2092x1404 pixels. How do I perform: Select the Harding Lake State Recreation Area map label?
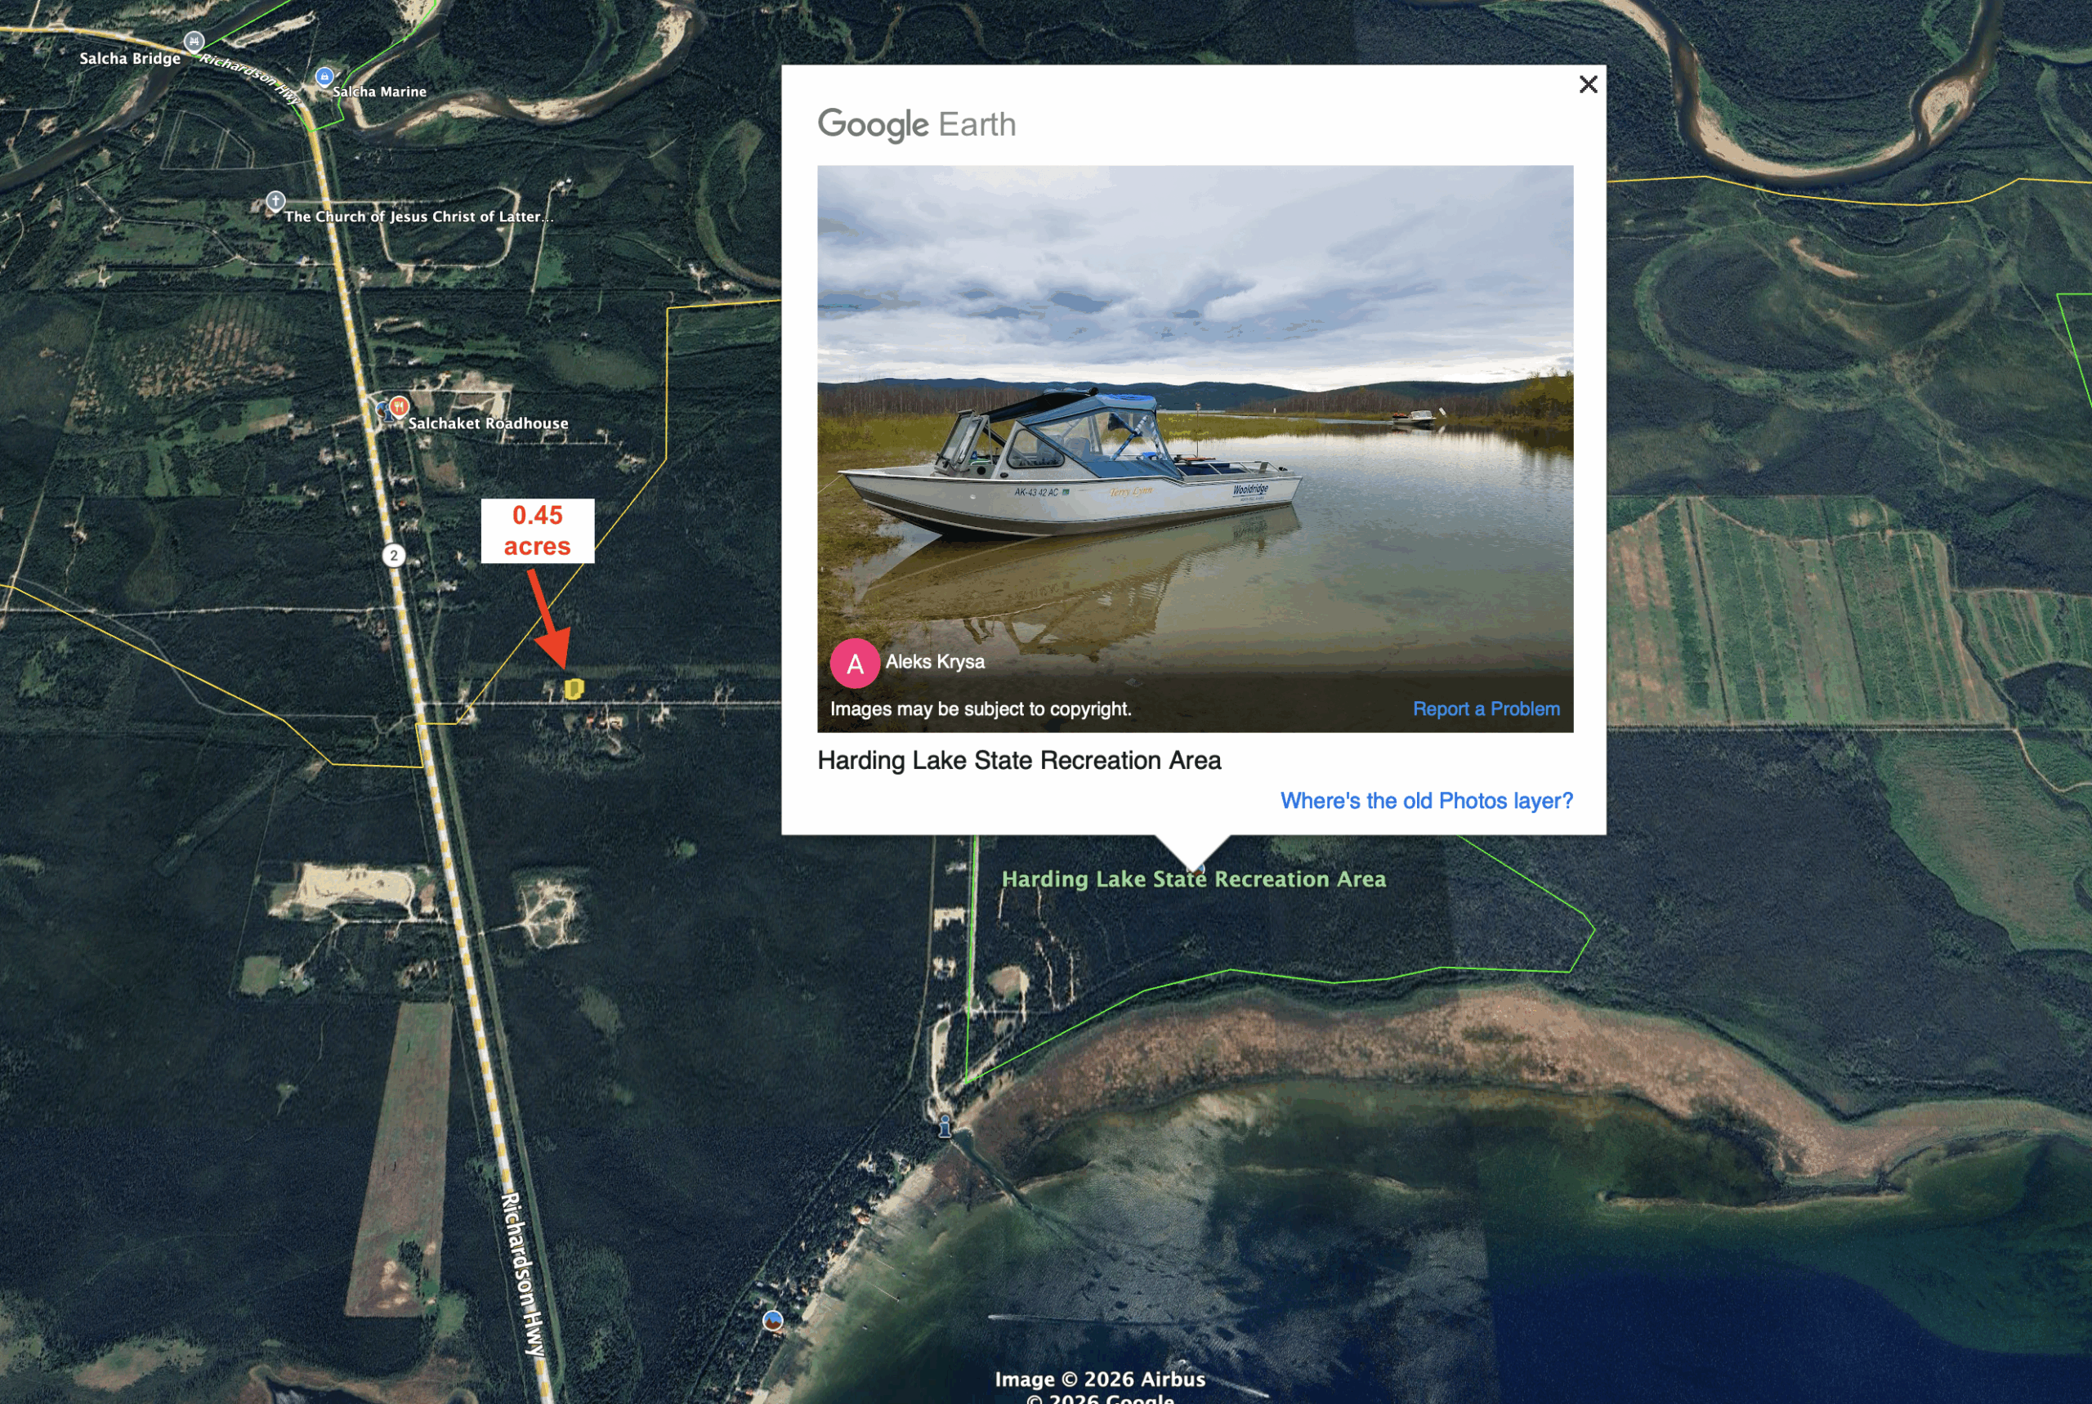[1193, 879]
